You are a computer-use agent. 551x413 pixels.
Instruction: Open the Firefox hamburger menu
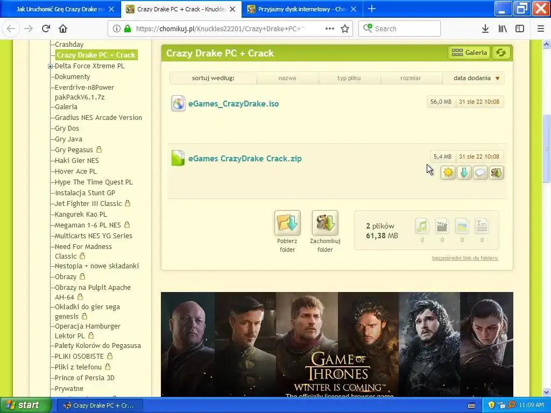(541, 29)
